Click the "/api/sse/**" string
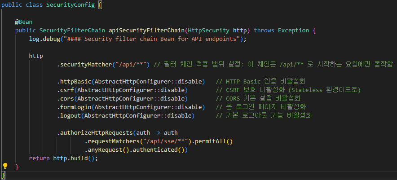This screenshot has width=397, height=180. coord(166,141)
